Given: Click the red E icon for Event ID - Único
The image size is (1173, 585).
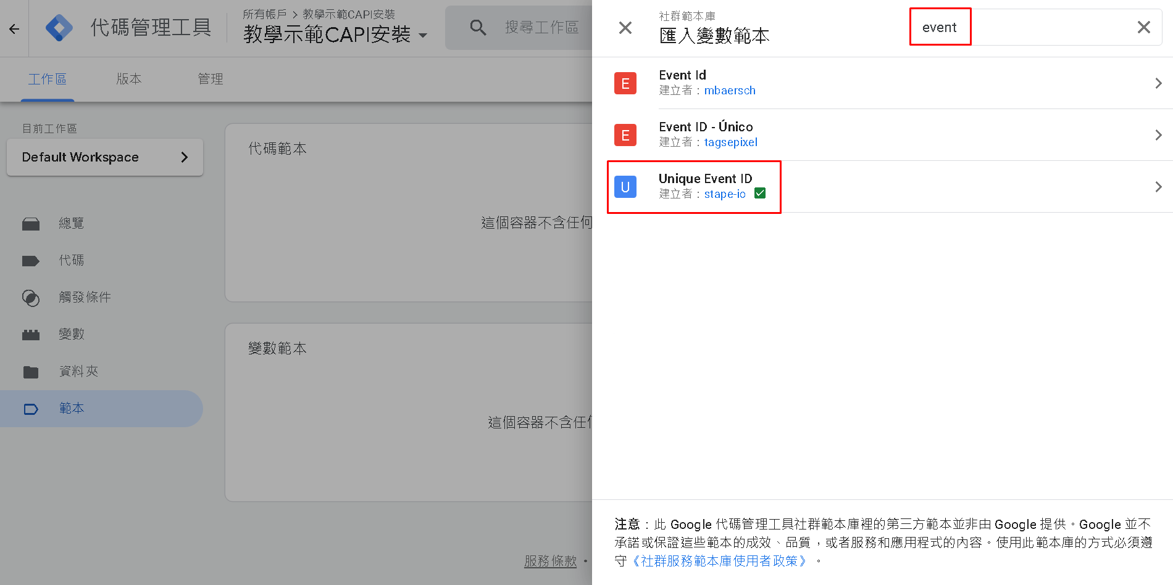Looking at the screenshot, I should tap(625, 135).
